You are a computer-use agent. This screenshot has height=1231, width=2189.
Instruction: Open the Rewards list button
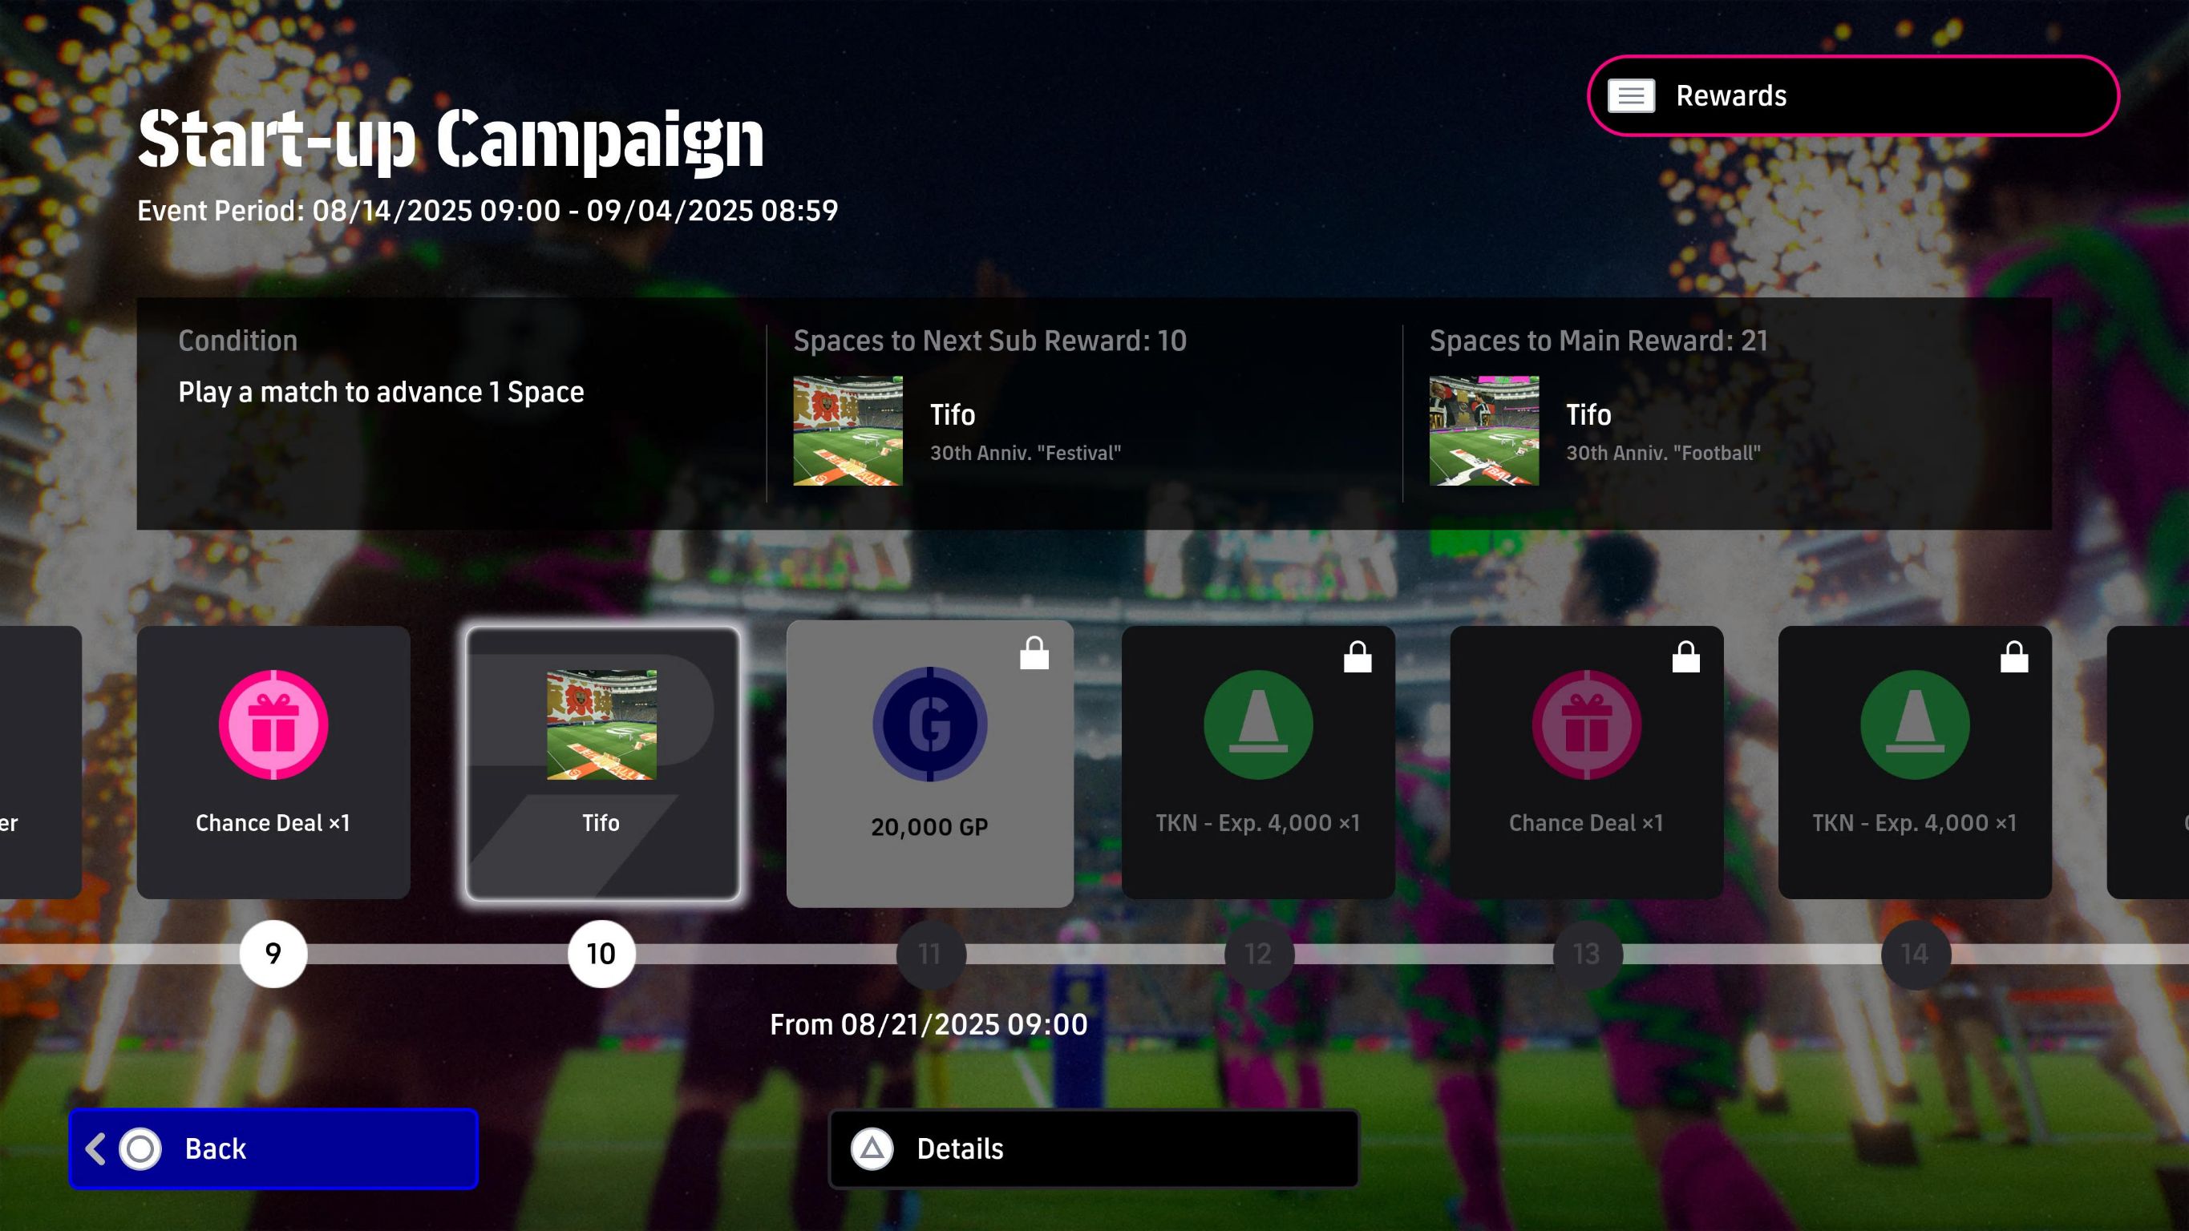[x=1852, y=96]
